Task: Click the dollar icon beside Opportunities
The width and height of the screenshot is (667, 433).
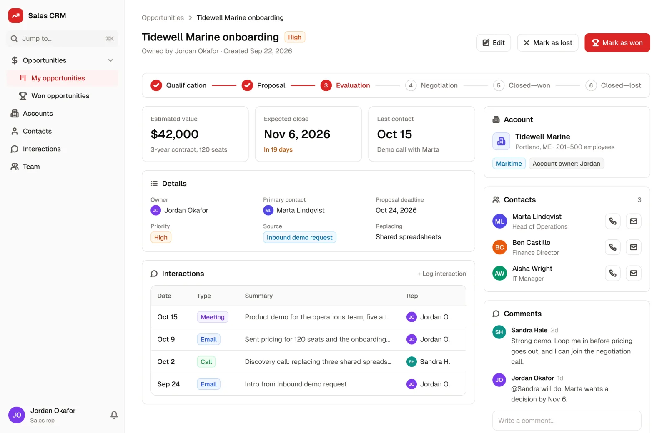Action: (x=15, y=60)
